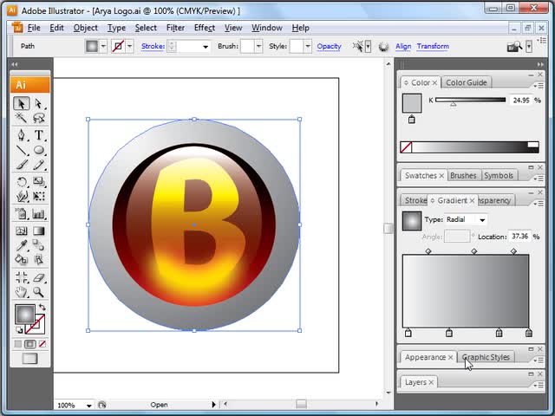
Task: Switch to the Color Guide tab
Action: pos(467,82)
